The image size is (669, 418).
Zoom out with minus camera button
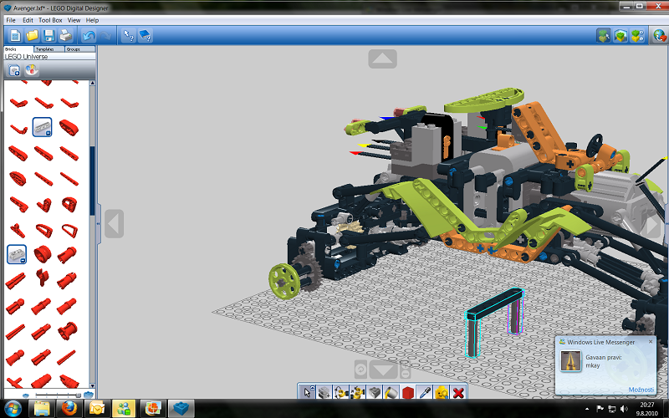[406, 374]
